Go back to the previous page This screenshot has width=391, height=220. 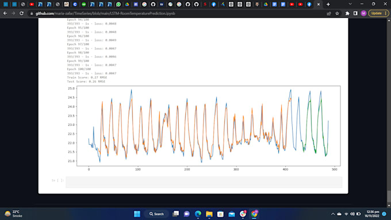click(5, 13)
